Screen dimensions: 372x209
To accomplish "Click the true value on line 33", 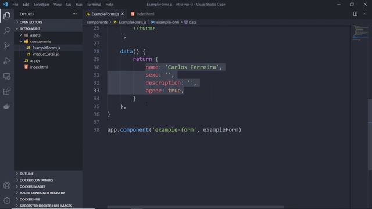I will pos(174,91).
